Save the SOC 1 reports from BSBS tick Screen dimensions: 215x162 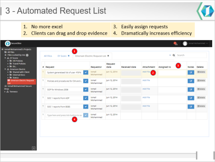pyautogui.click(x=86, y=107)
